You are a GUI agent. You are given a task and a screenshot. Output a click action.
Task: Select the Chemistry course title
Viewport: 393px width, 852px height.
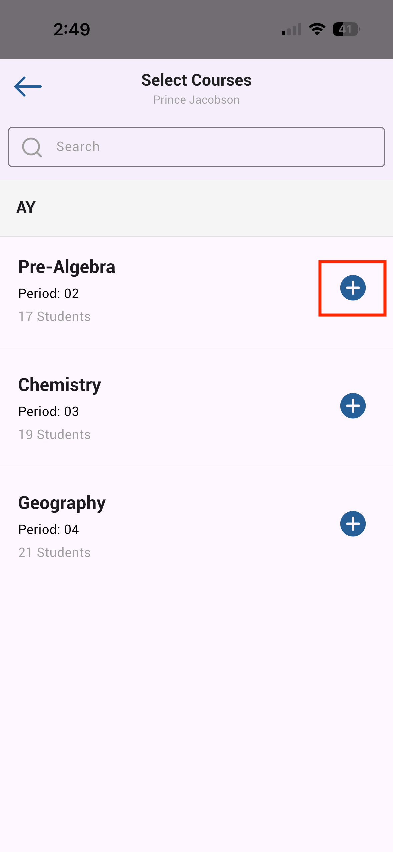60,385
